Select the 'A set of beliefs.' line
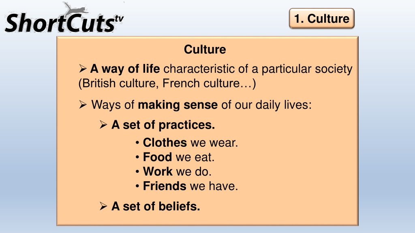Screen dimensions: 415x233 tap(156, 206)
